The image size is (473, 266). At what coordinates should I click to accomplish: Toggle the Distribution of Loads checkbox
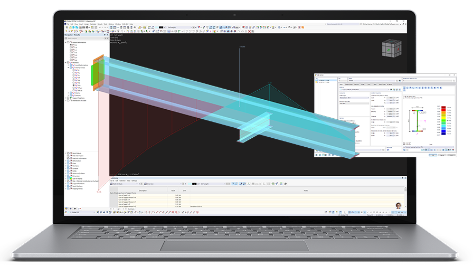68,100
